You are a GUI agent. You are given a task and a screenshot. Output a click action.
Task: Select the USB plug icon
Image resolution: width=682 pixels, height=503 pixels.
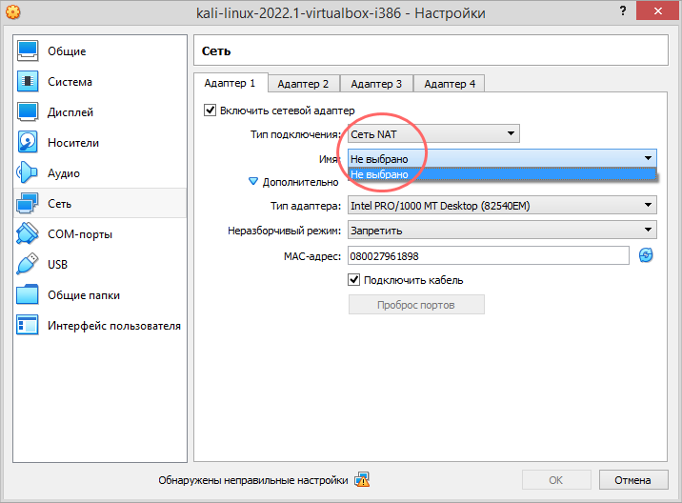point(27,264)
